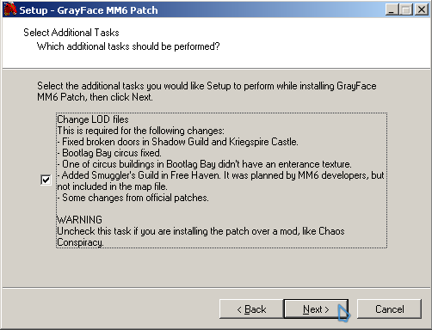Click the 'enterance texture' circus buildings line

click(204, 164)
